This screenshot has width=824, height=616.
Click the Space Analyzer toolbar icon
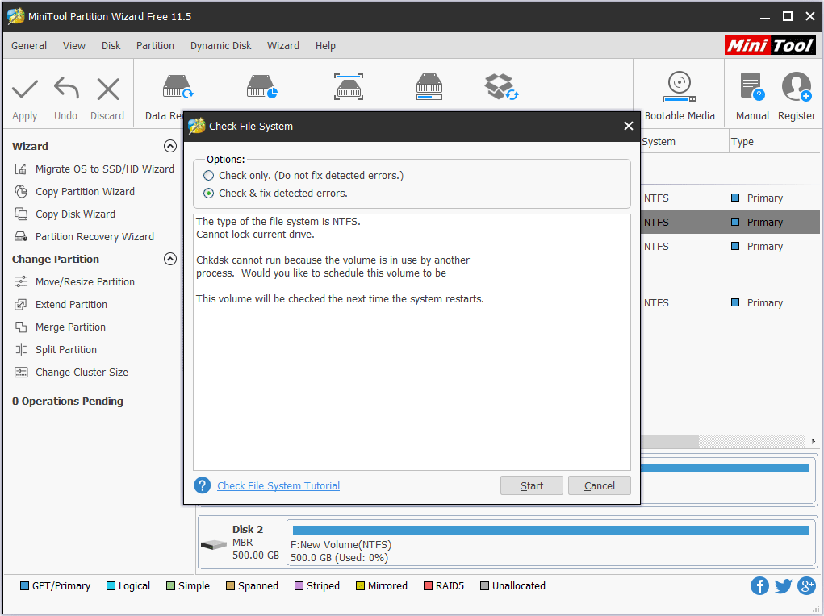click(429, 86)
